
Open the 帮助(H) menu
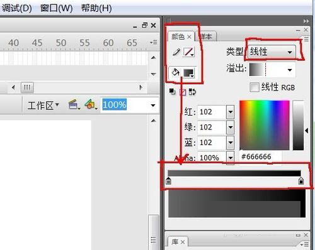pos(96,8)
